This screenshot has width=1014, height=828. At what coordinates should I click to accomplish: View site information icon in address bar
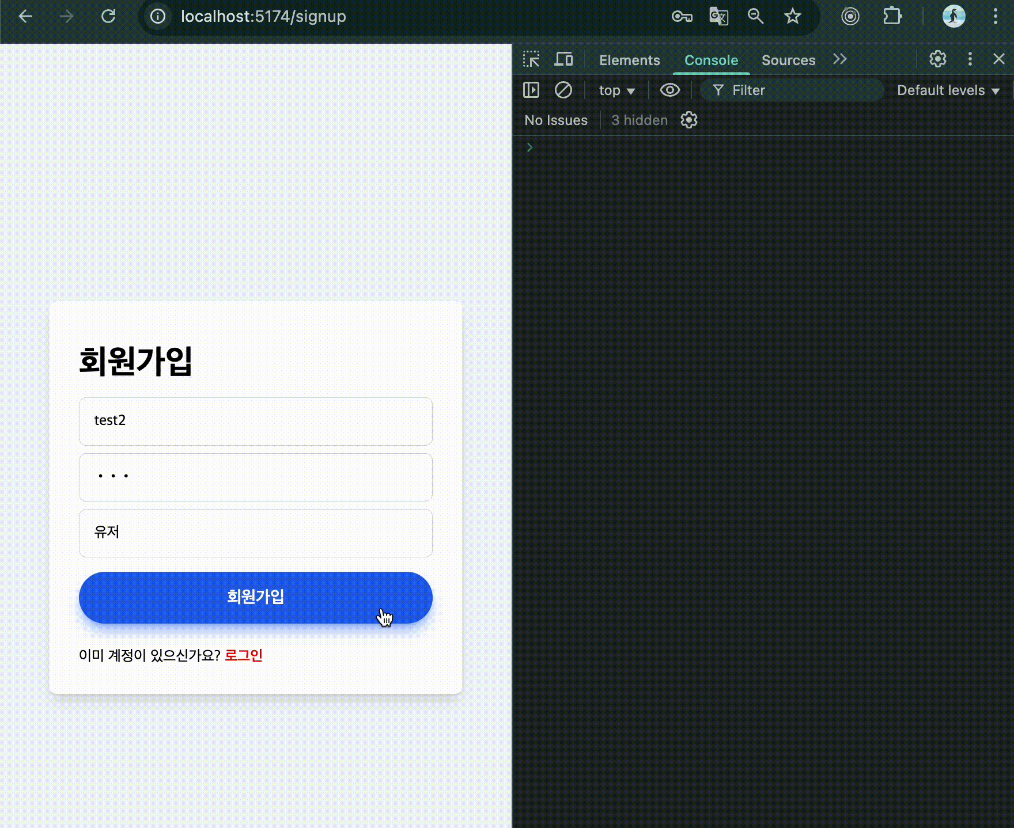pos(158,16)
